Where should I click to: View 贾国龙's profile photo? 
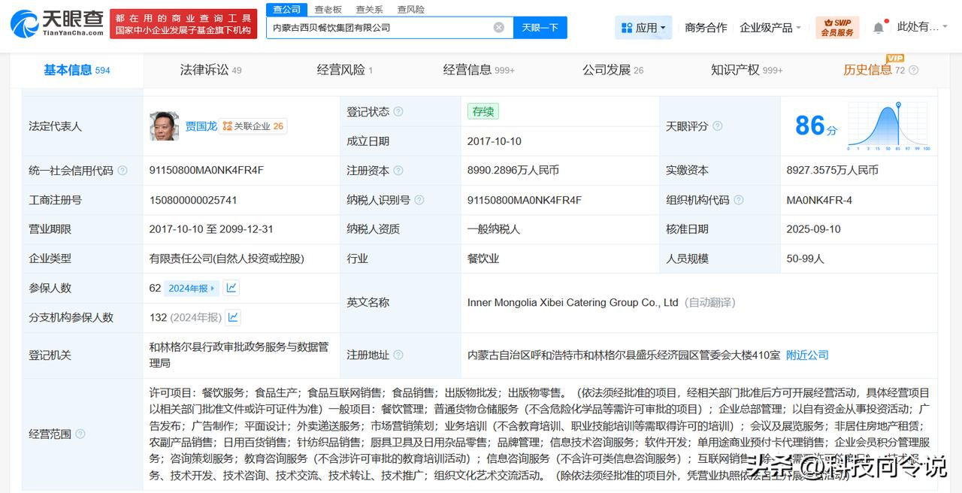pos(164,126)
